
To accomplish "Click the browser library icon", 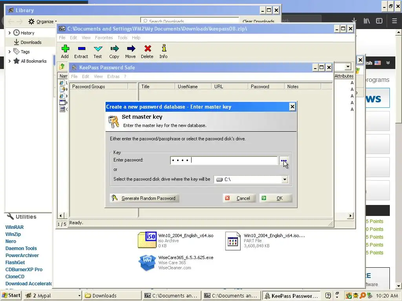I will tap(367, 21).
